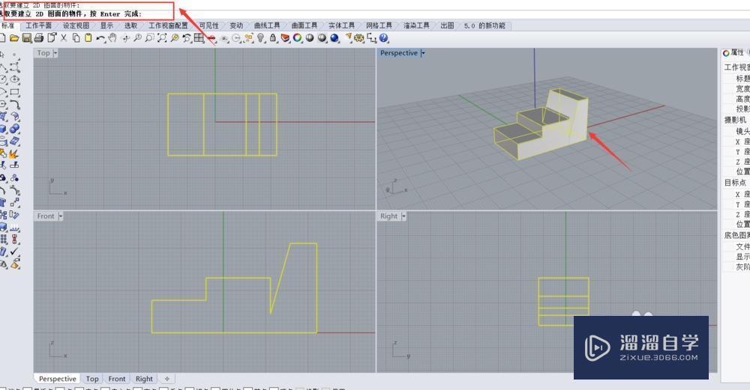The width and height of the screenshot is (750, 390).
Task: Select the Polyline tool in left toolbar
Action: click(x=4, y=67)
